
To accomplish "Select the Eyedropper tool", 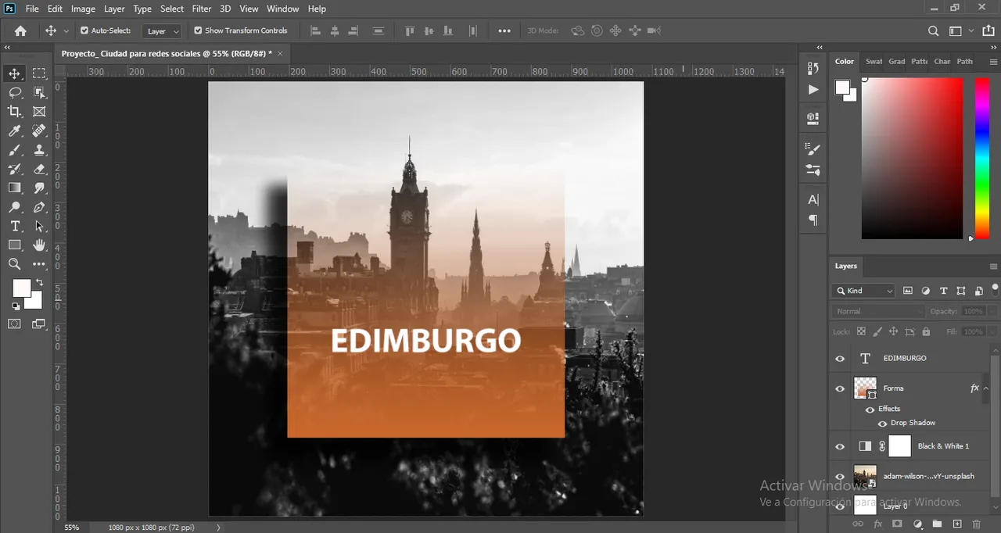I will tap(15, 131).
